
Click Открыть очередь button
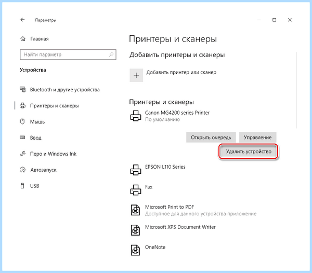click(211, 138)
